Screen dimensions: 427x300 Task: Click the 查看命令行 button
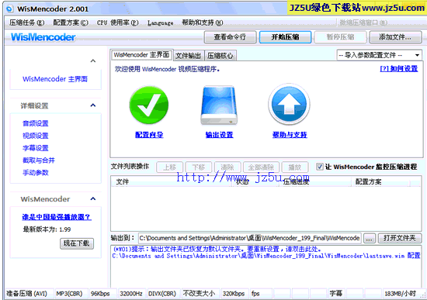tap(230, 37)
